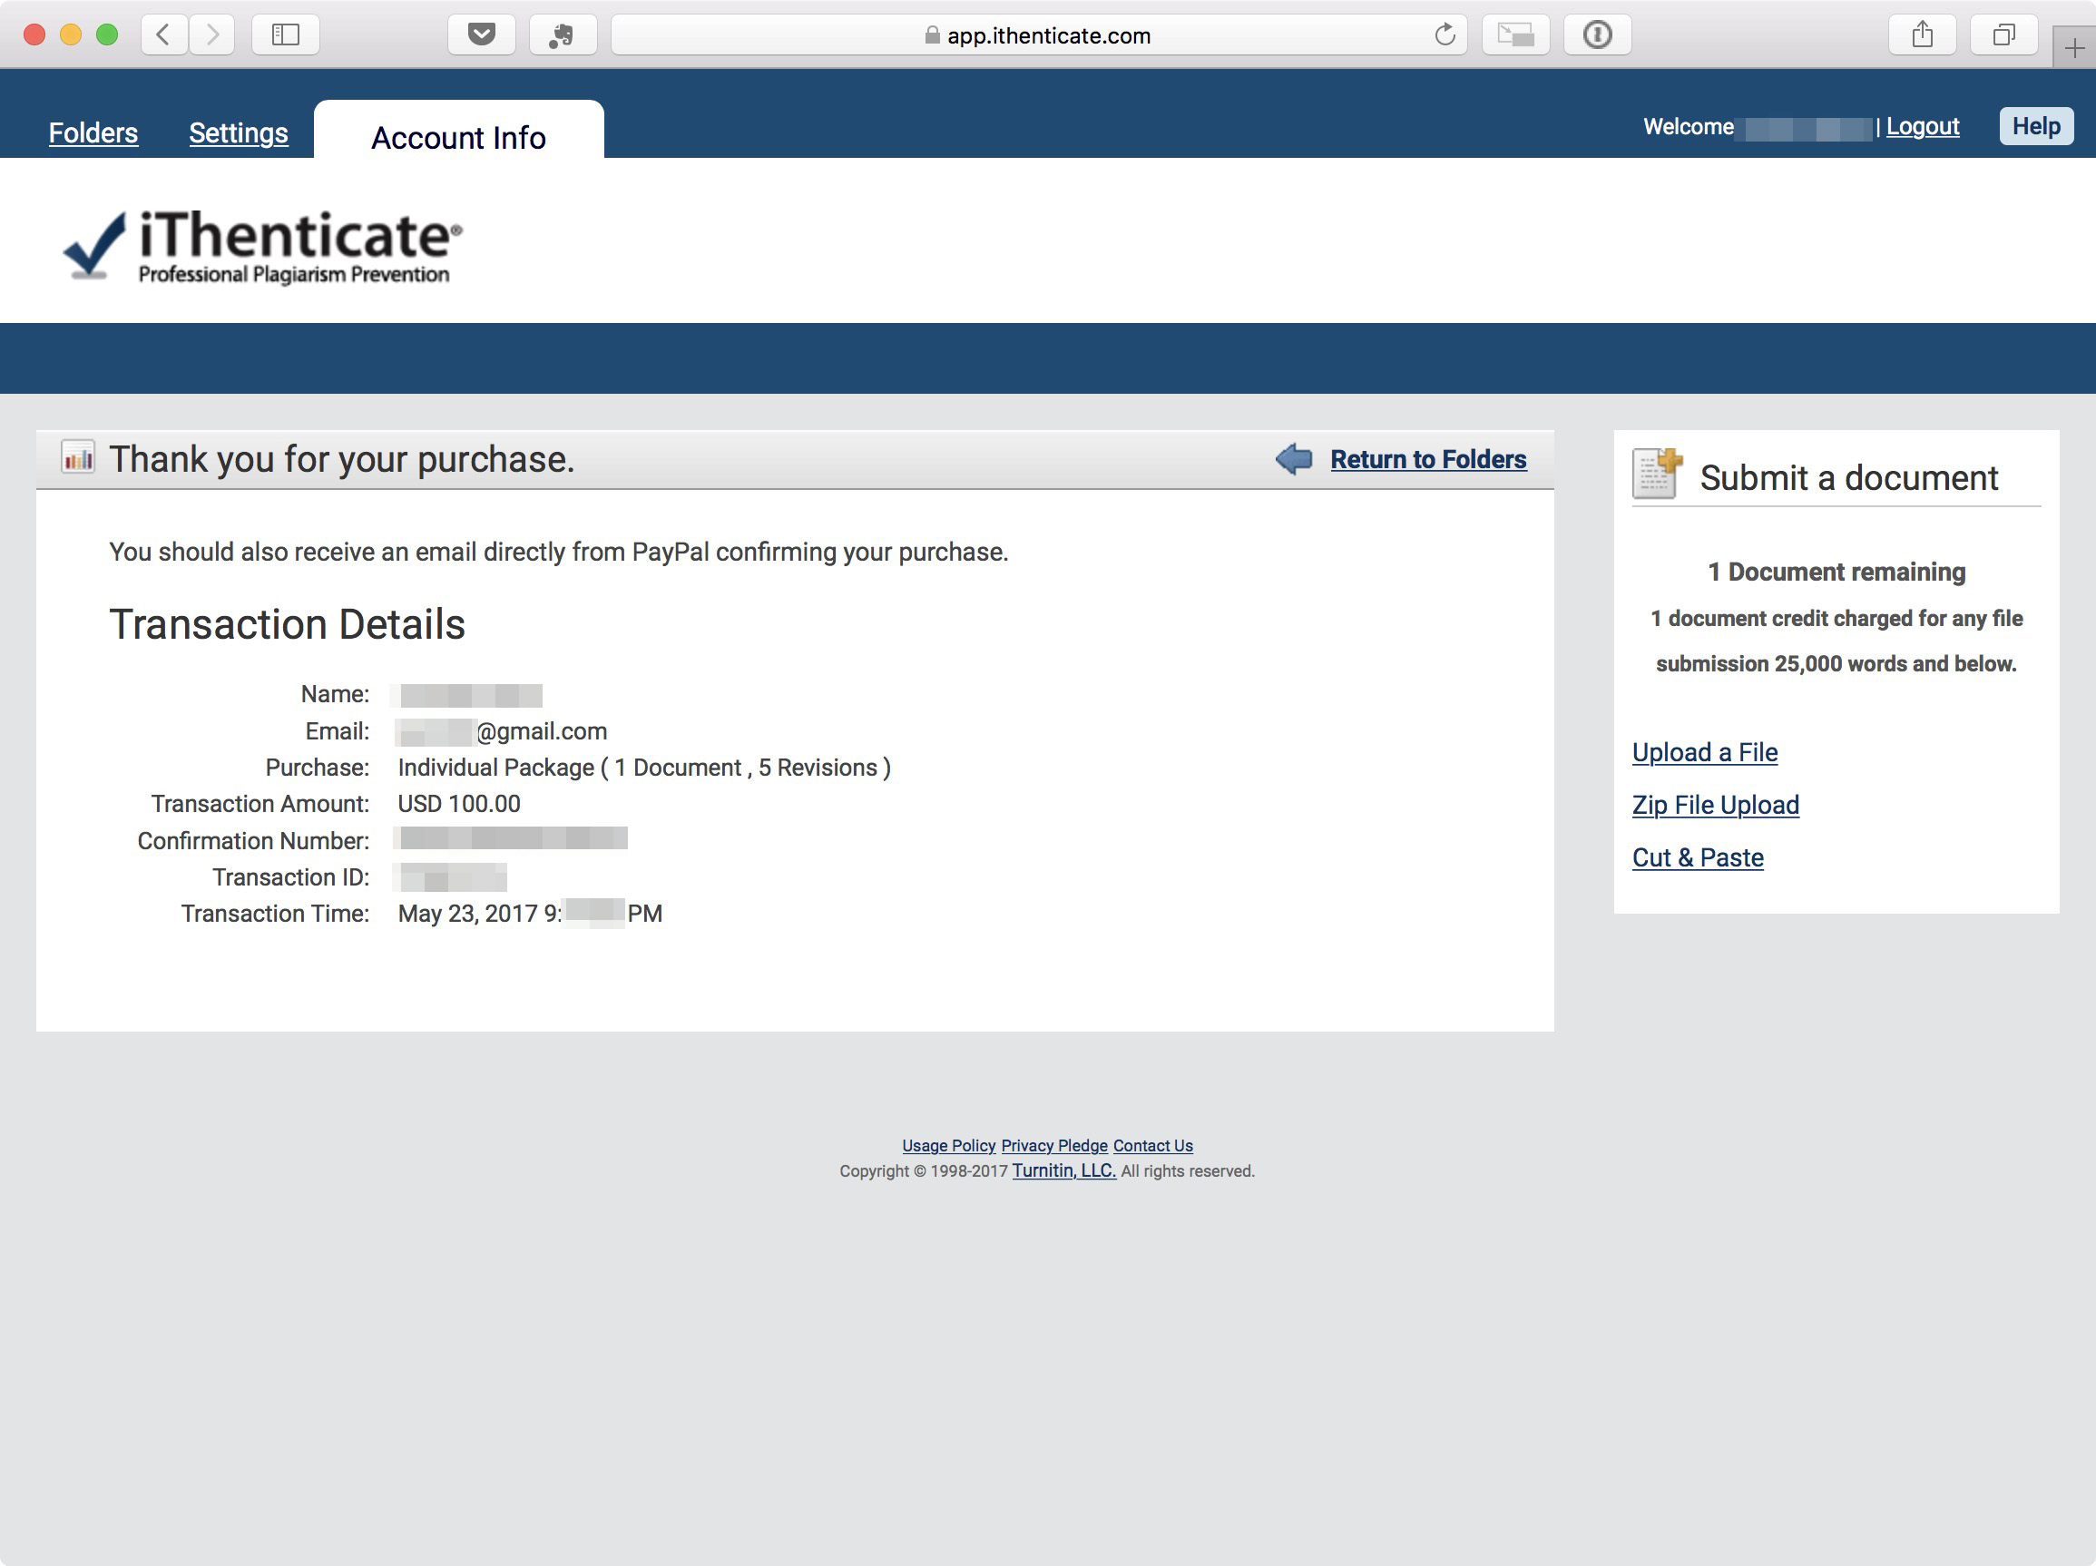Screen dimensions: 2096x1566
Task: Click the blue Return arrow icon
Action: [x=1293, y=459]
